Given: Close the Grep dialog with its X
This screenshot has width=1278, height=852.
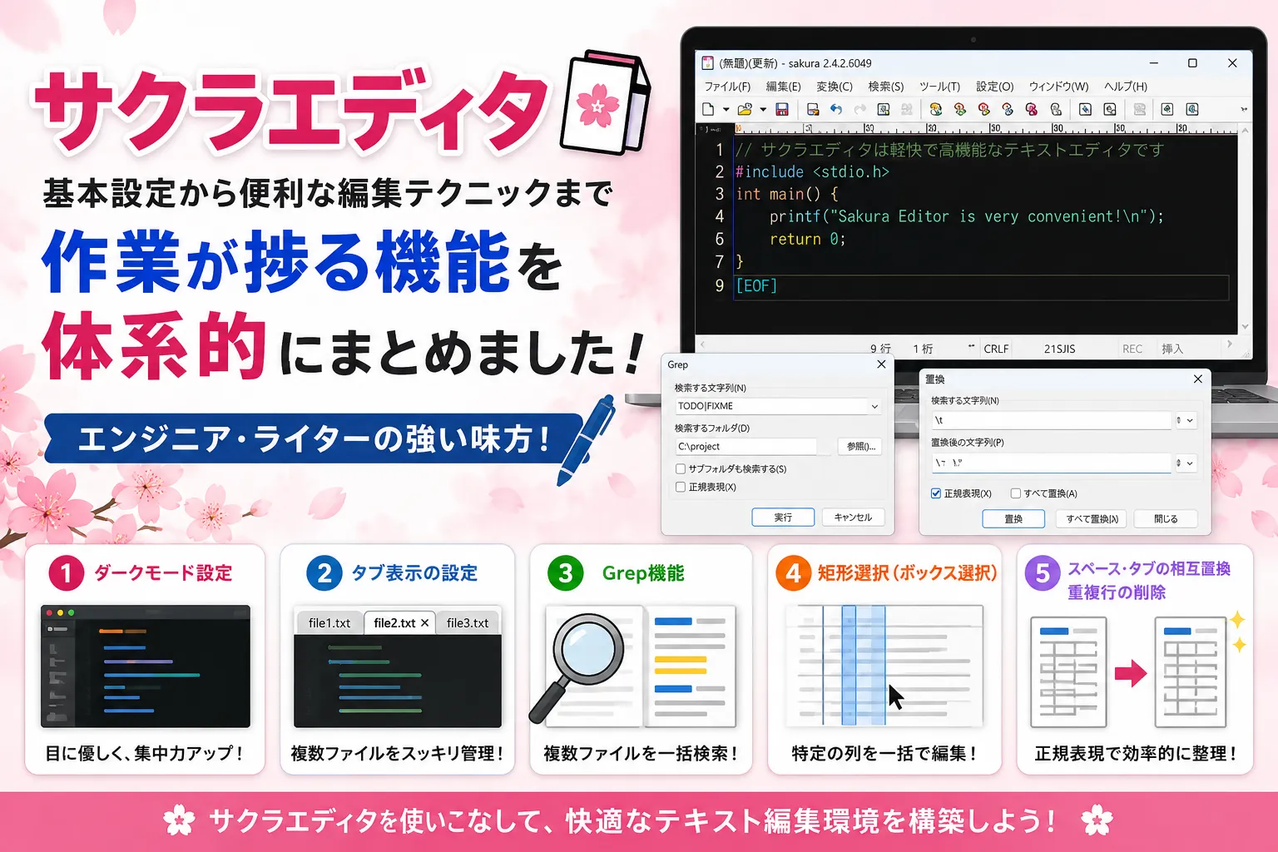Looking at the screenshot, I should pos(881,364).
